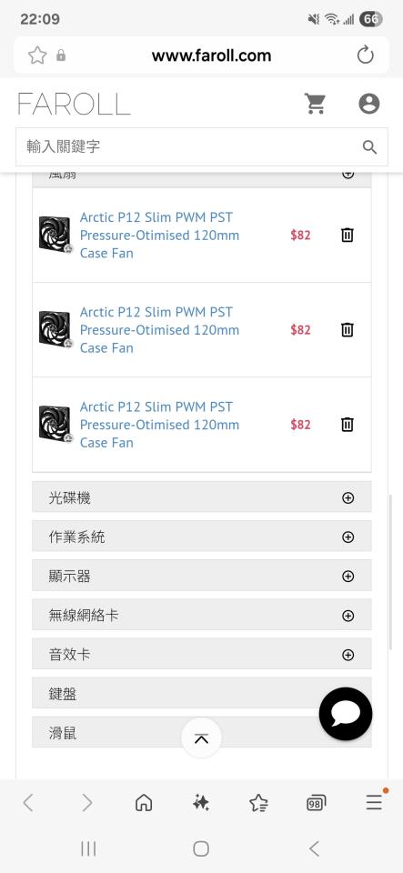Reload the page in the browser
The image size is (403, 873).
[365, 55]
